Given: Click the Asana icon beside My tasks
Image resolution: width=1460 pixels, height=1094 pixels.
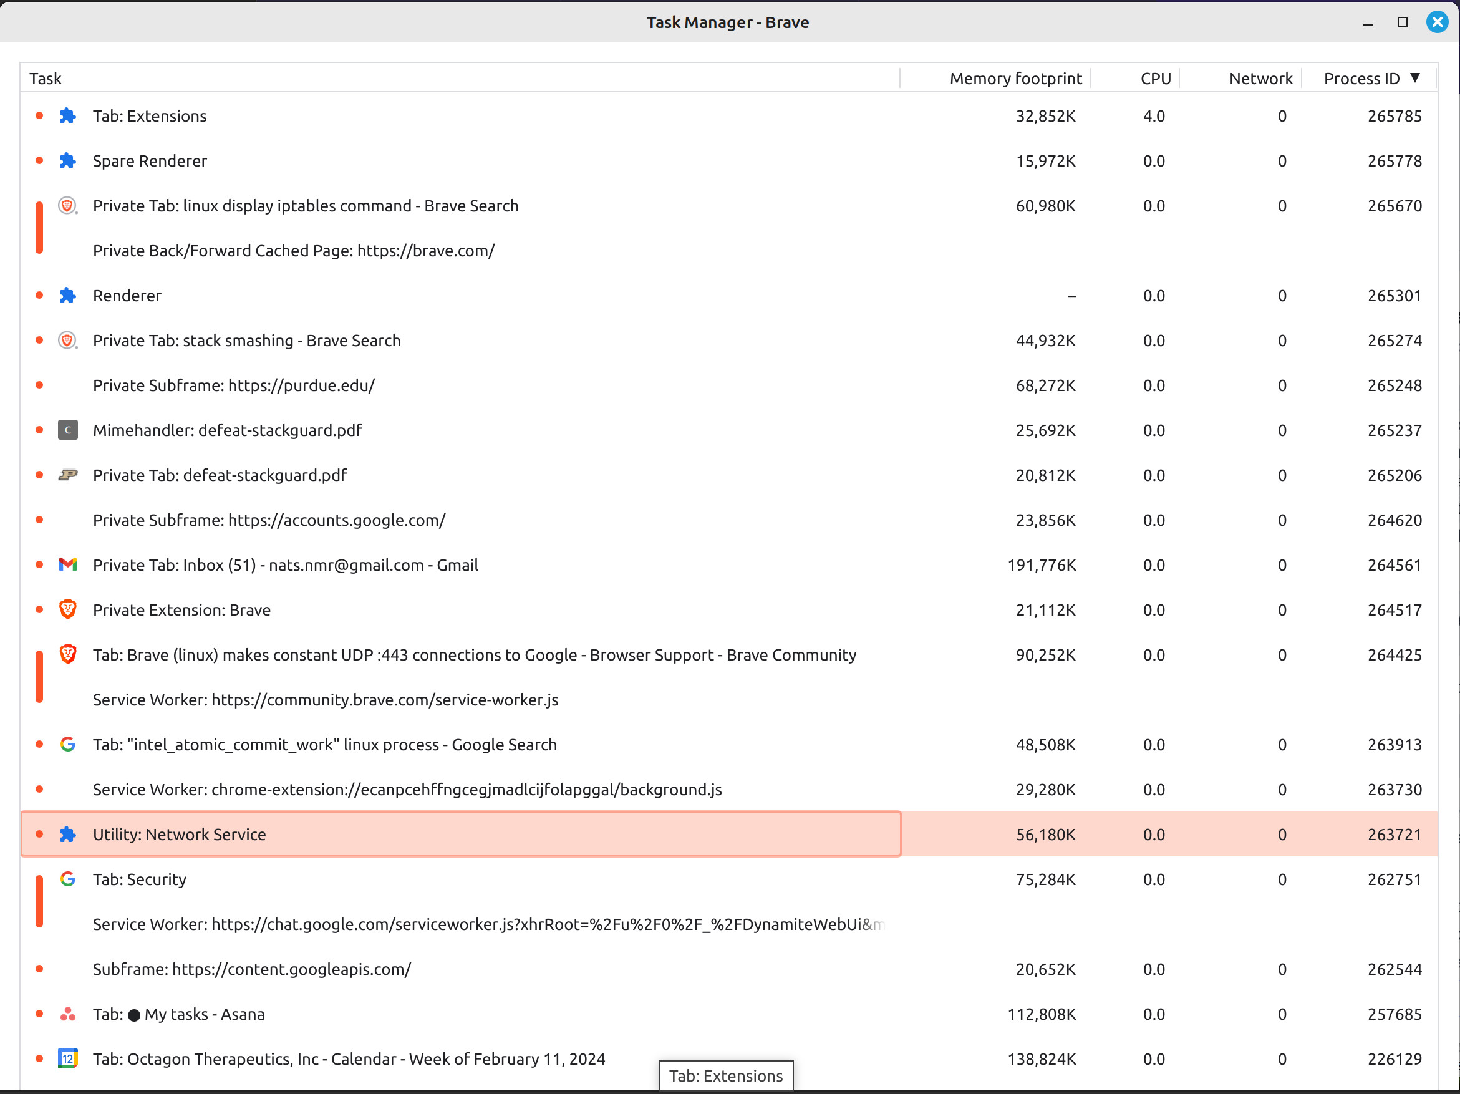Looking at the screenshot, I should tap(67, 1014).
